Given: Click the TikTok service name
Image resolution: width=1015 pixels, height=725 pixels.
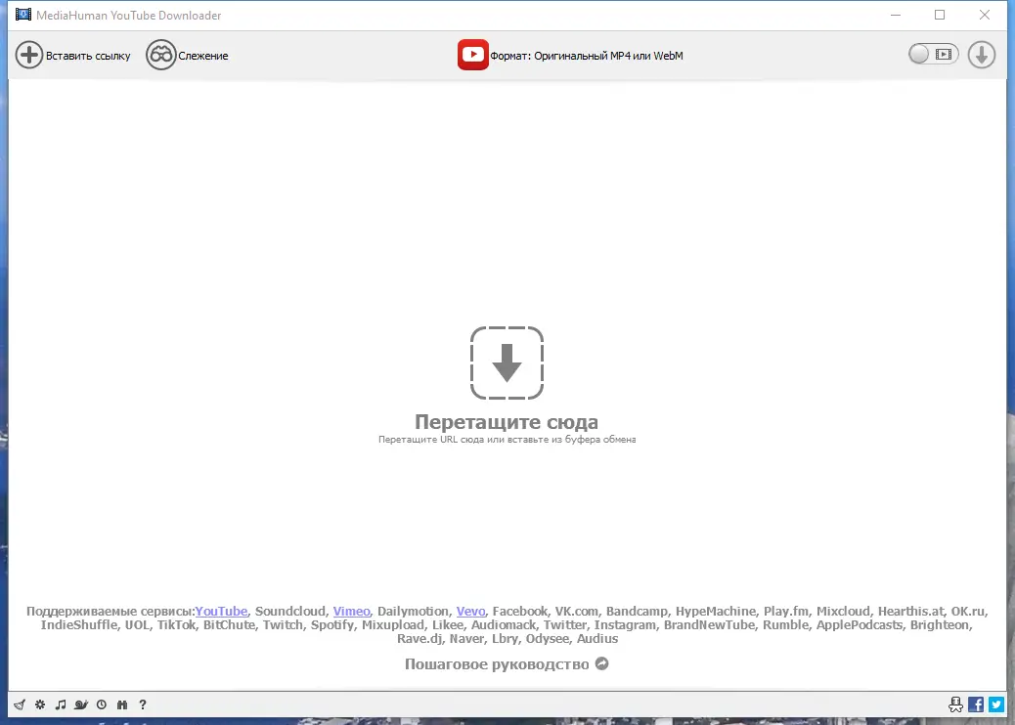Looking at the screenshot, I should 176,624.
